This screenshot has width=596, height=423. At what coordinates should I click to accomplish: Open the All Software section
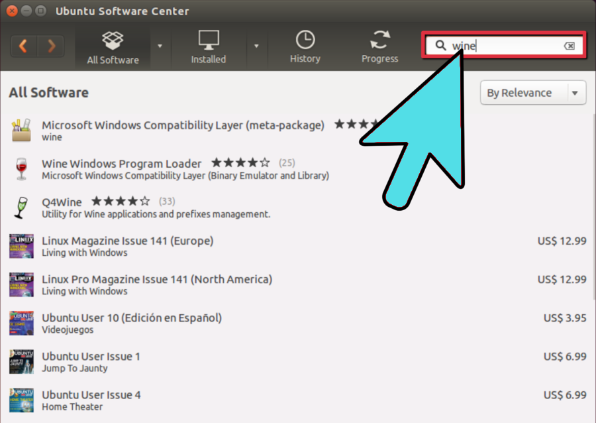113,47
